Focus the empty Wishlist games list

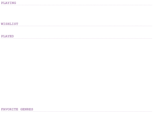point(76,30)
